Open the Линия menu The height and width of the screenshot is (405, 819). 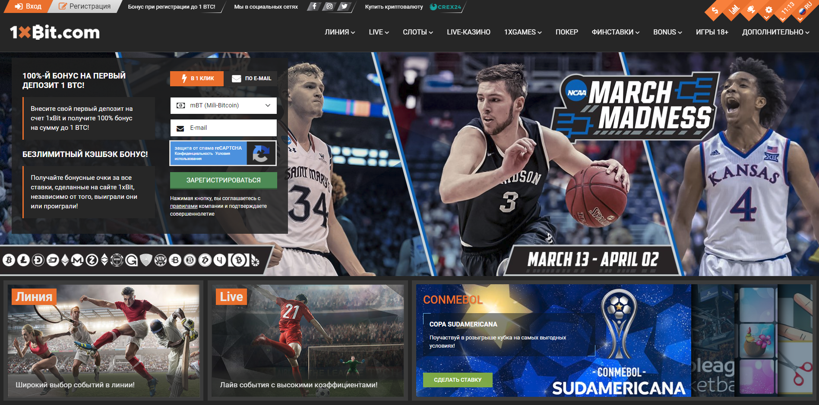tap(340, 32)
